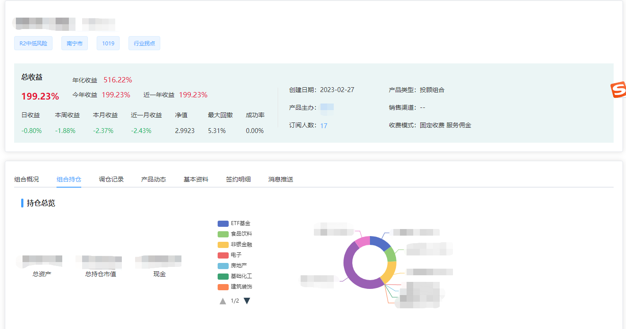Screen dimensions: 626x329
Task: Click net value 2.9923
Action: point(185,131)
